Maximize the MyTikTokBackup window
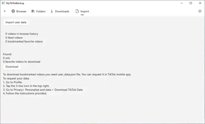Viewport: 205px width, 124px height. click(x=191, y=3)
